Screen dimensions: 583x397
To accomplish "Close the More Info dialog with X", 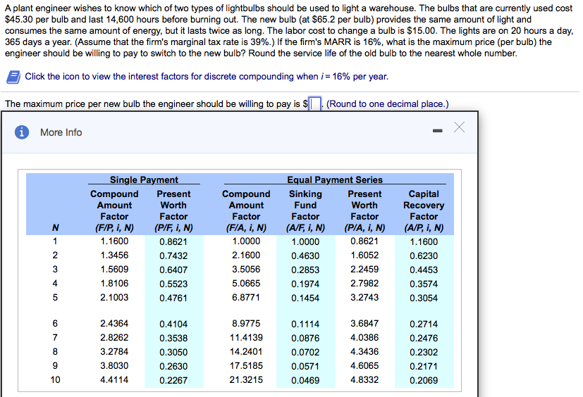I will click(459, 127).
